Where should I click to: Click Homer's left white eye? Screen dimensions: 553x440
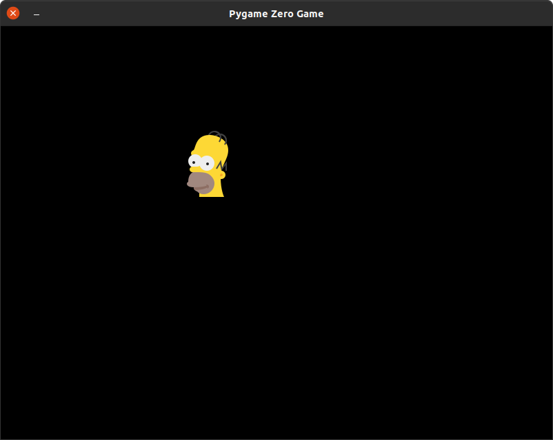(x=194, y=162)
